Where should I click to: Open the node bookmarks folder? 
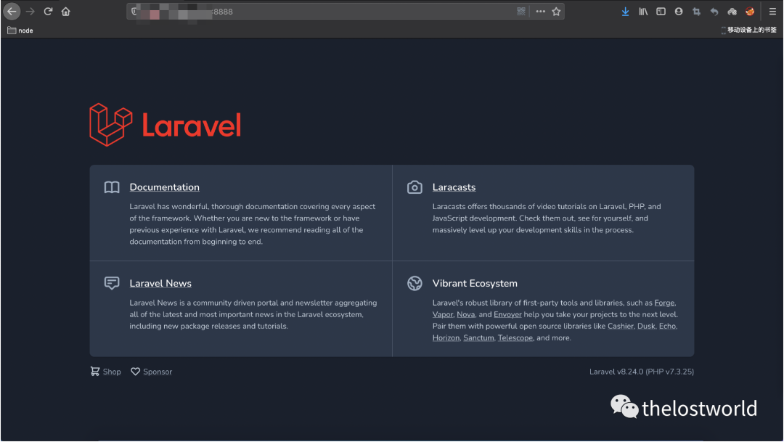click(20, 30)
